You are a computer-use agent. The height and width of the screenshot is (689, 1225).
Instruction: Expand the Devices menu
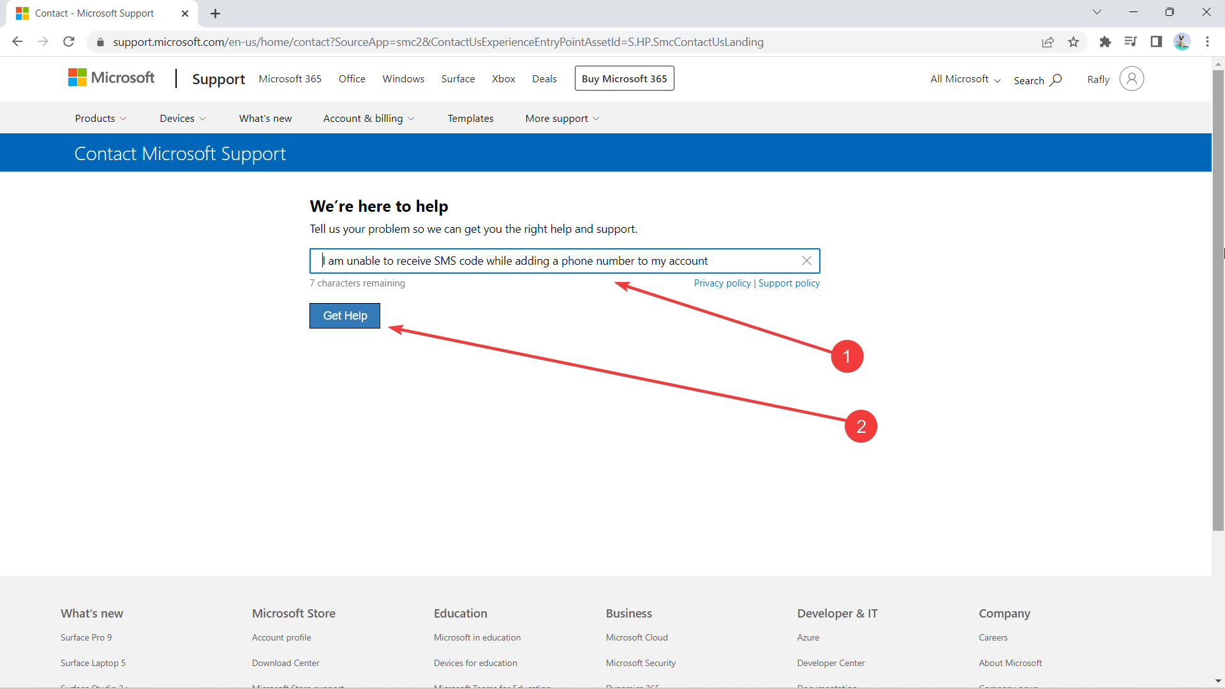coord(183,119)
